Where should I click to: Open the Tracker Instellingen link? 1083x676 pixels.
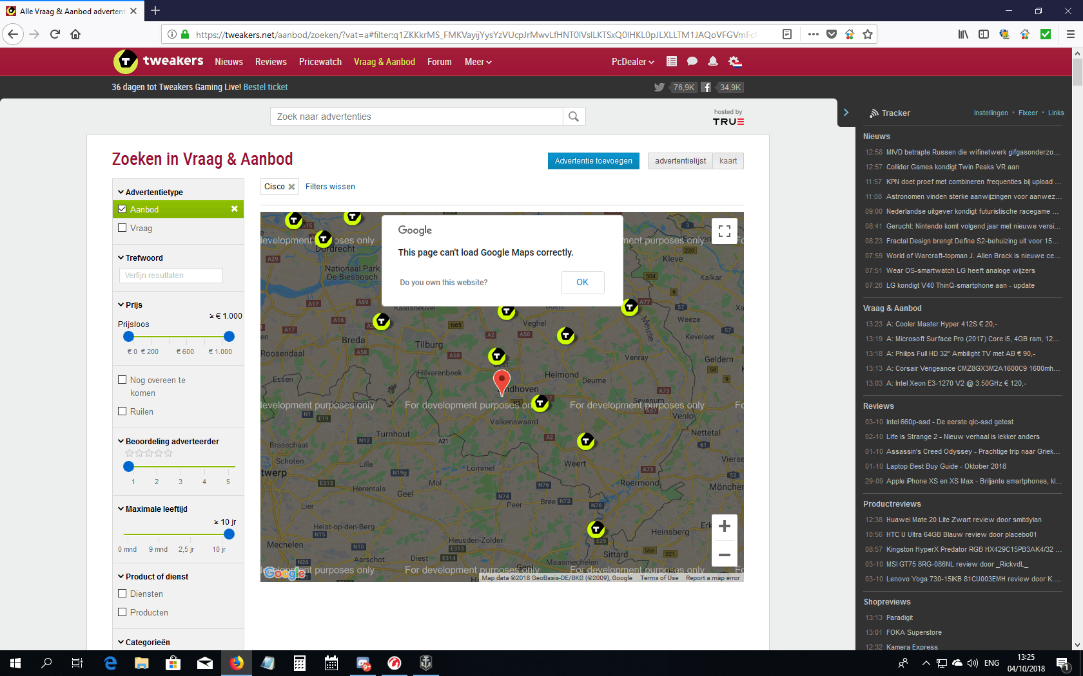991,113
